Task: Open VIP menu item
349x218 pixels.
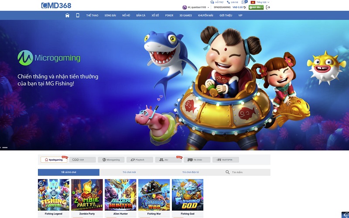Action: 240,15
